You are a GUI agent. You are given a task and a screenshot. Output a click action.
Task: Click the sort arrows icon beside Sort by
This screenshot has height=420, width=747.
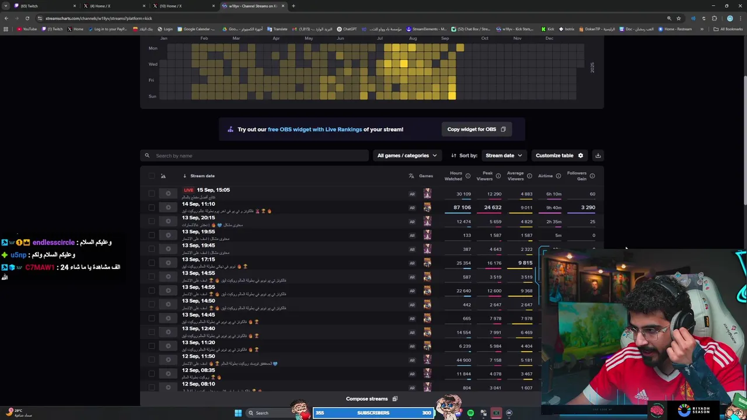pos(453,156)
